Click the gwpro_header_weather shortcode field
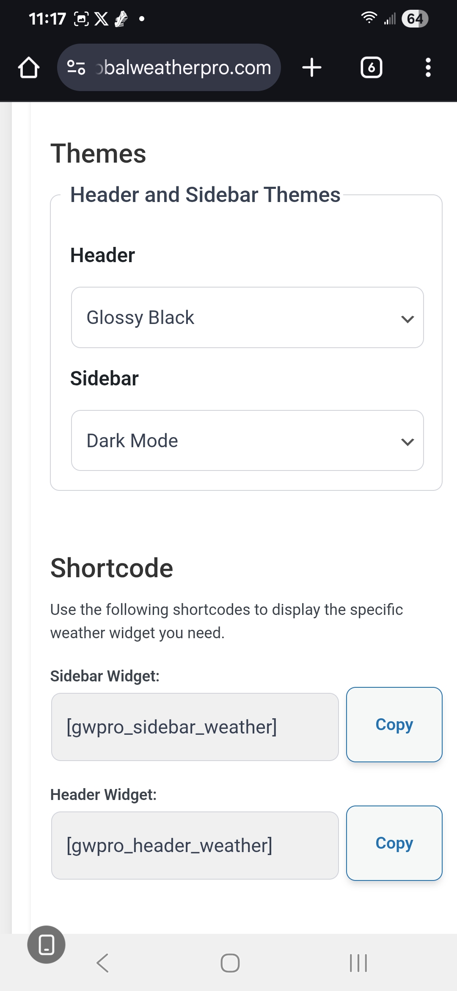 [x=195, y=845]
